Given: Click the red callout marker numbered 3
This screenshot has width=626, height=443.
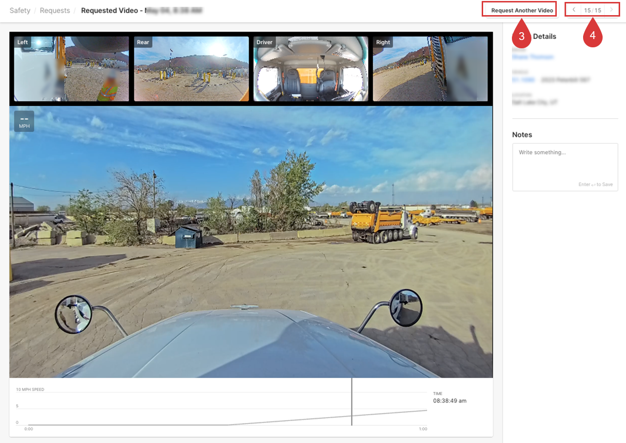Looking at the screenshot, I should coord(521,35).
